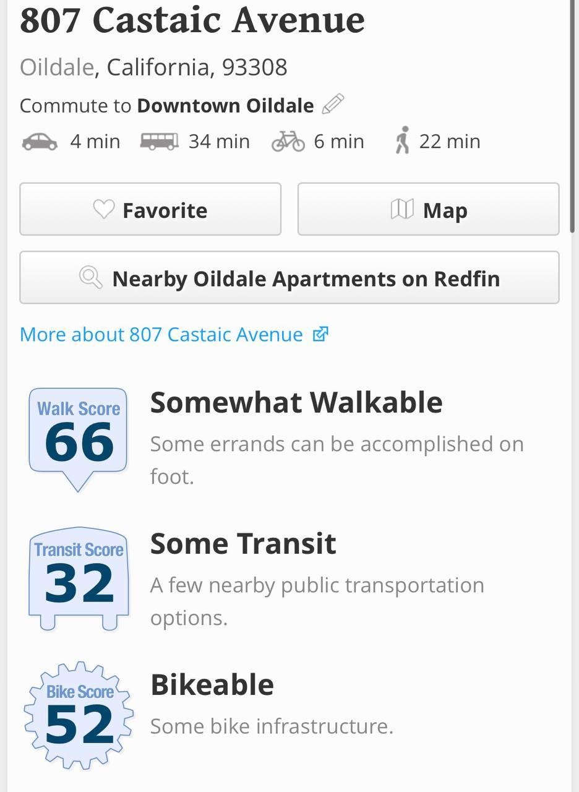Select the bus commute time icon

point(159,142)
